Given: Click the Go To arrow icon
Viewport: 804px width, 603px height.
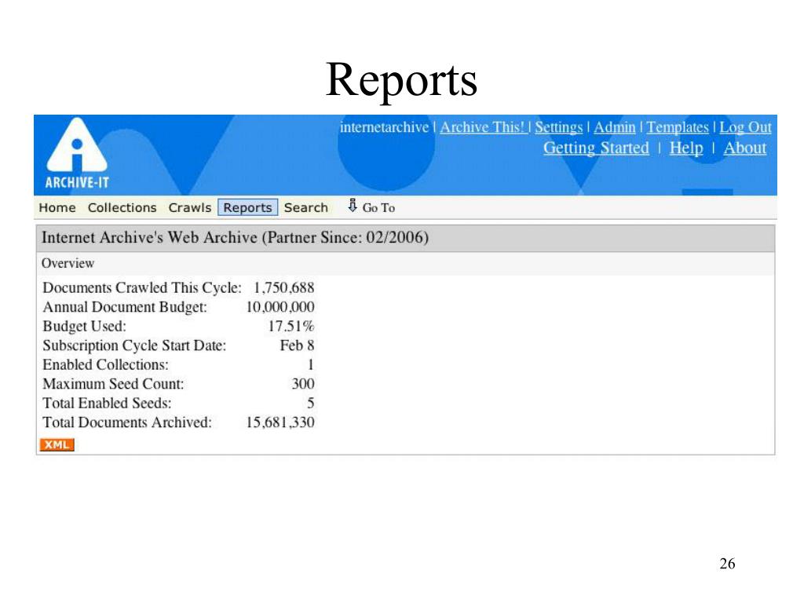Looking at the screenshot, I should (x=353, y=206).
